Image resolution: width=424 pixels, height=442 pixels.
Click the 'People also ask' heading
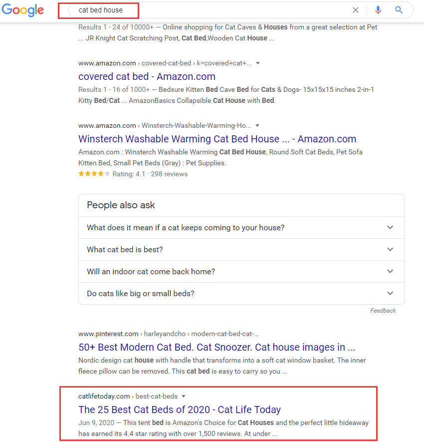121,205
